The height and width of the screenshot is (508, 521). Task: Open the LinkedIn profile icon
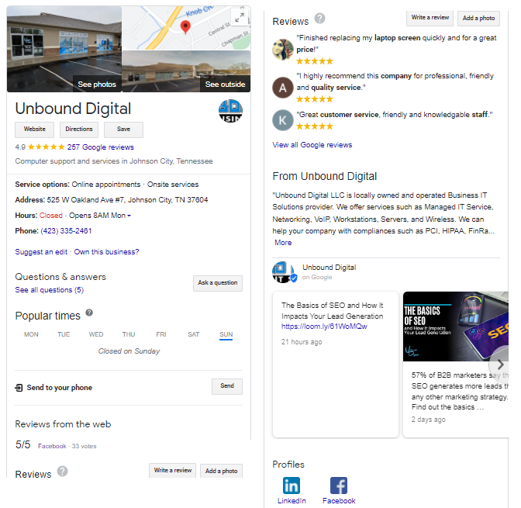[x=292, y=486]
